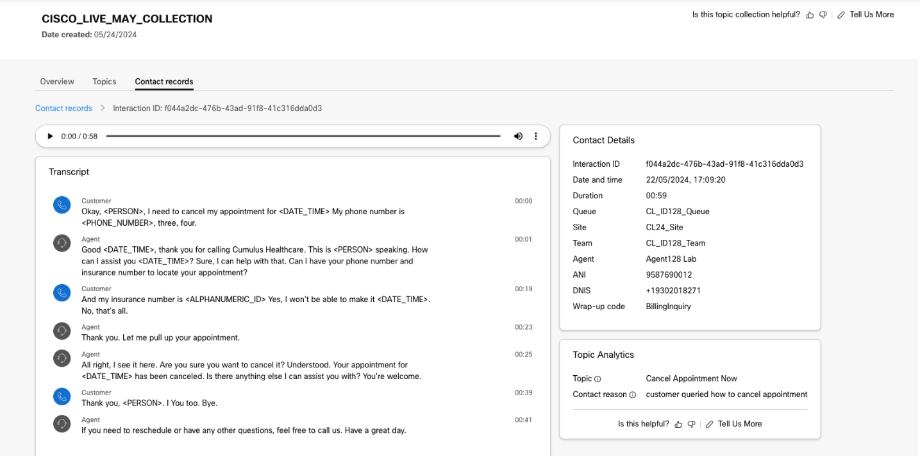Image resolution: width=920 pixels, height=456 pixels.
Task: Click the first agent headset icon
Action: [x=62, y=243]
